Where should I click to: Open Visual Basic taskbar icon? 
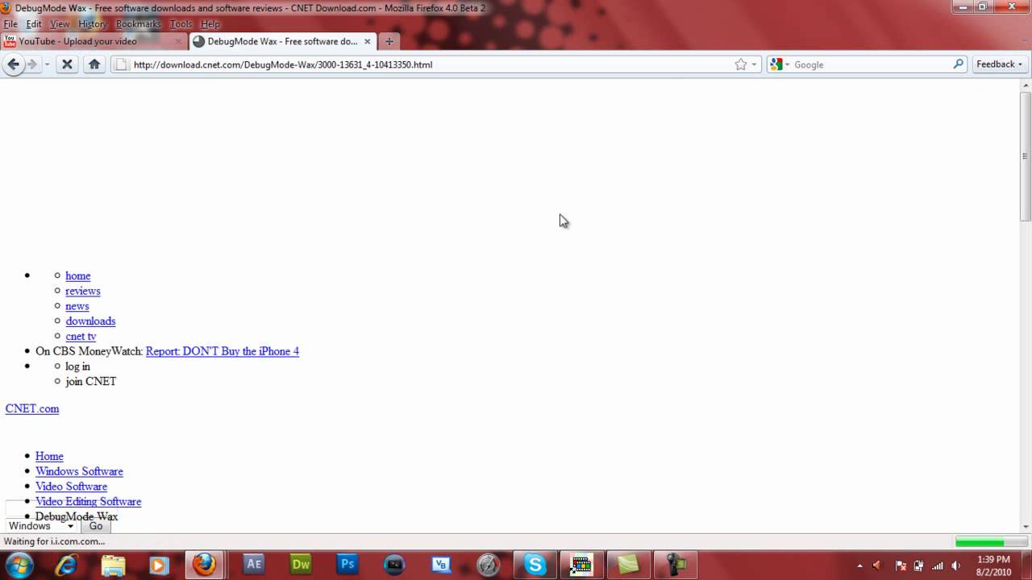point(441,565)
